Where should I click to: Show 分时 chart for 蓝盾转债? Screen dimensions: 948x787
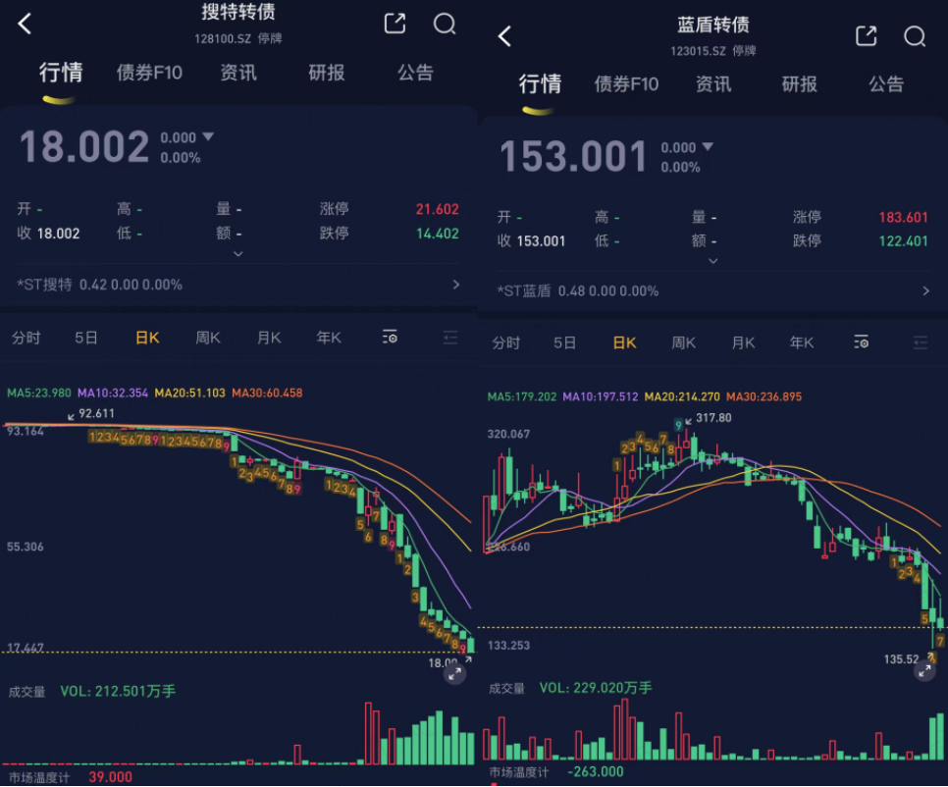pos(506,342)
